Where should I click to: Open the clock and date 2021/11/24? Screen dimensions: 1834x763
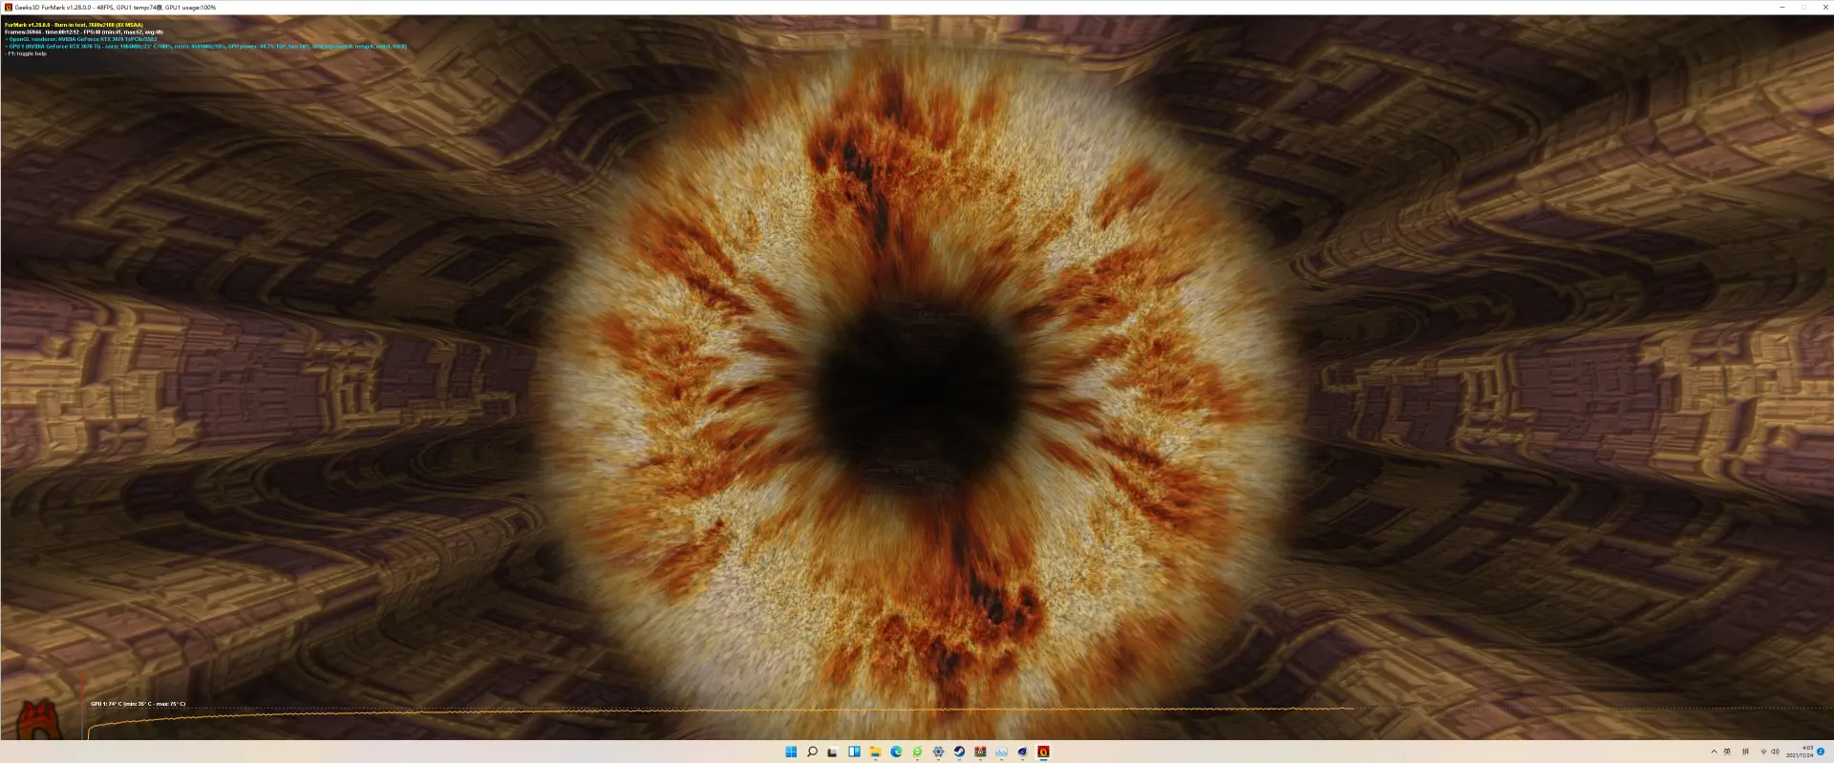[1801, 752]
